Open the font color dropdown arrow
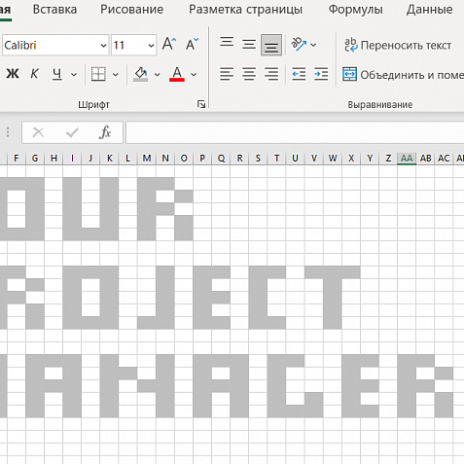The width and height of the screenshot is (464, 464). [194, 75]
